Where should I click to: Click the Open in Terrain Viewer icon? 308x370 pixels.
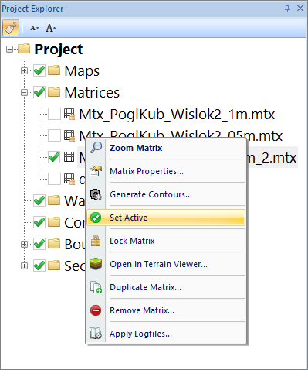96,264
